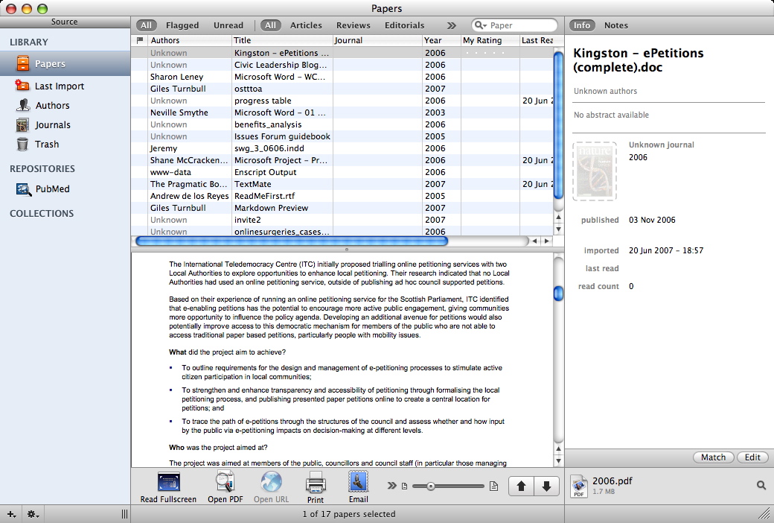Sort by Authors column header
The width and height of the screenshot is (774, 523).
pos(190,40)
